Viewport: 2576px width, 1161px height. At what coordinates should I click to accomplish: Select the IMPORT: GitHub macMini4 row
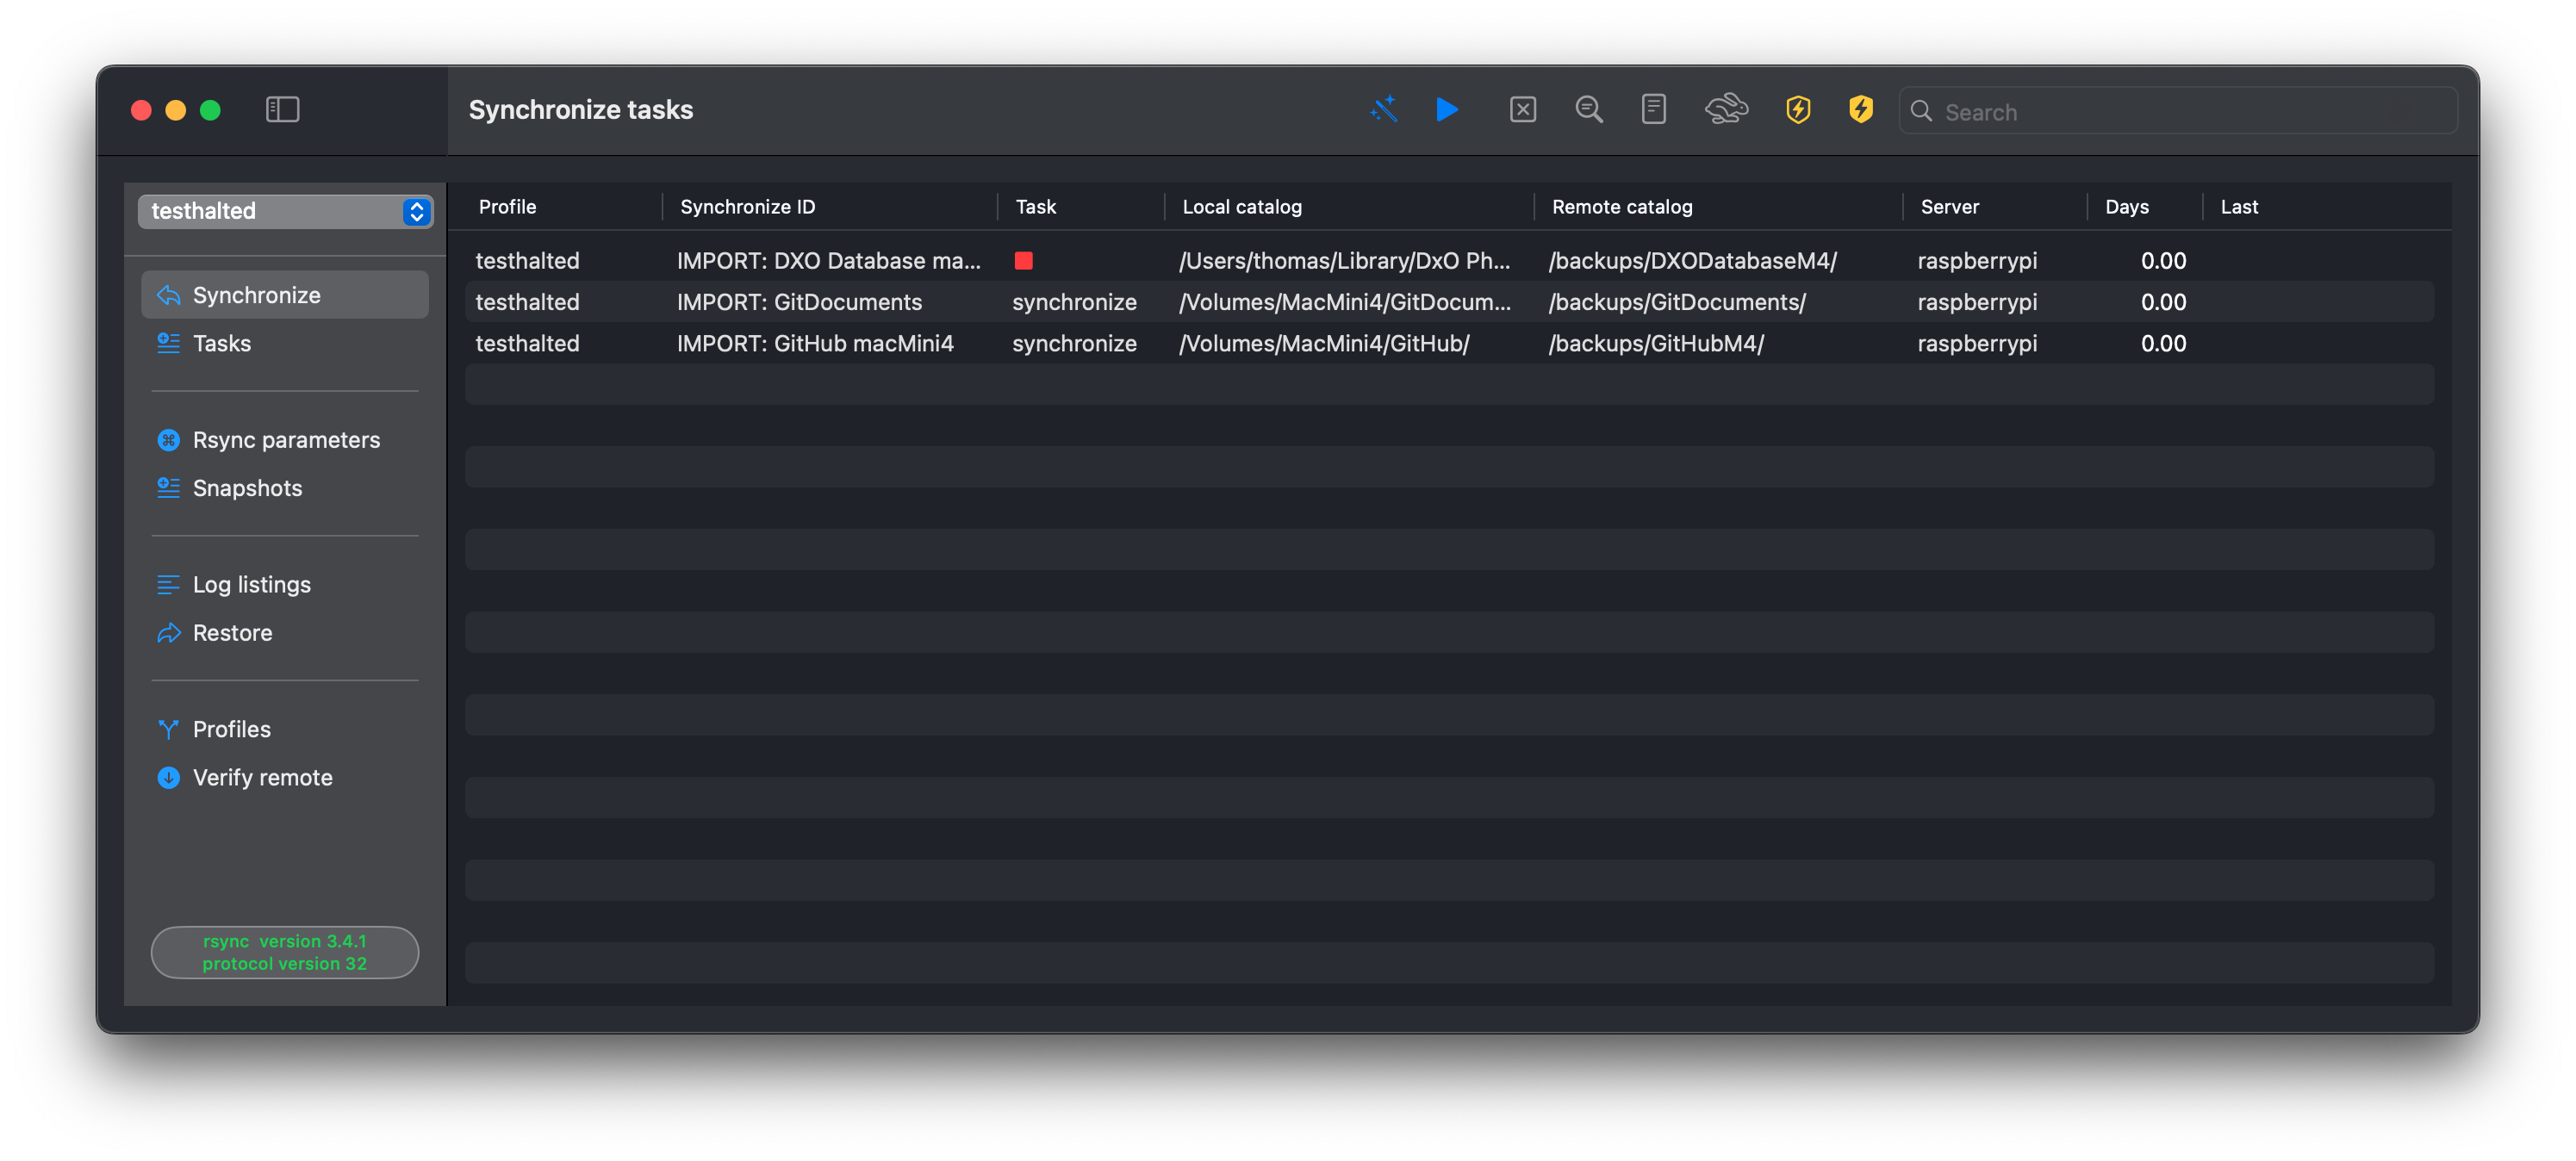1449,344
